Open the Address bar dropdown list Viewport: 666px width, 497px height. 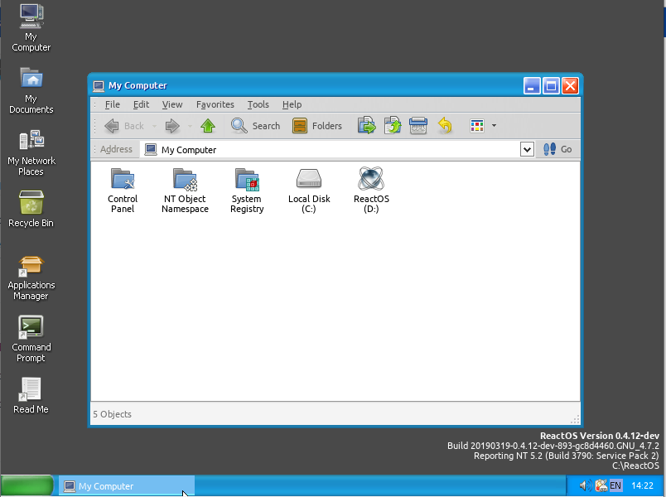[x=527, y=150]
